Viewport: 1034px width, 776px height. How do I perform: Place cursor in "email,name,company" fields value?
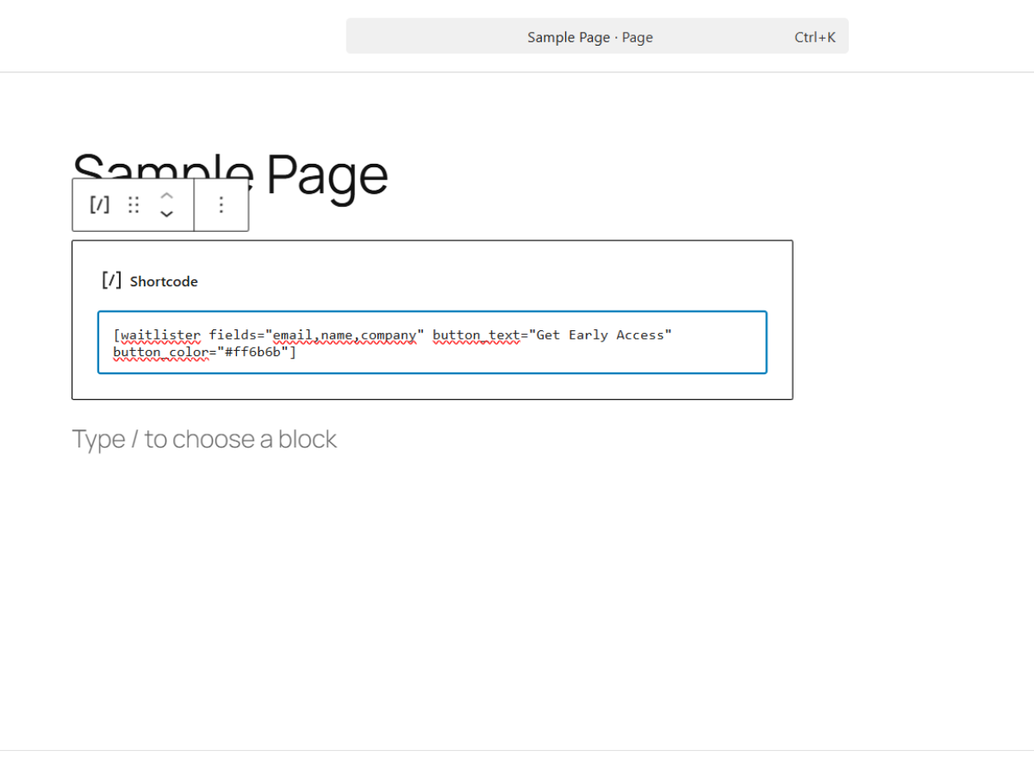pos(345,335)
